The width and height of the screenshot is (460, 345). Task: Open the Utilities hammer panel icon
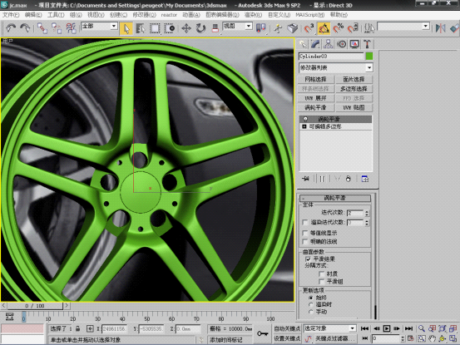click(367, 44)
